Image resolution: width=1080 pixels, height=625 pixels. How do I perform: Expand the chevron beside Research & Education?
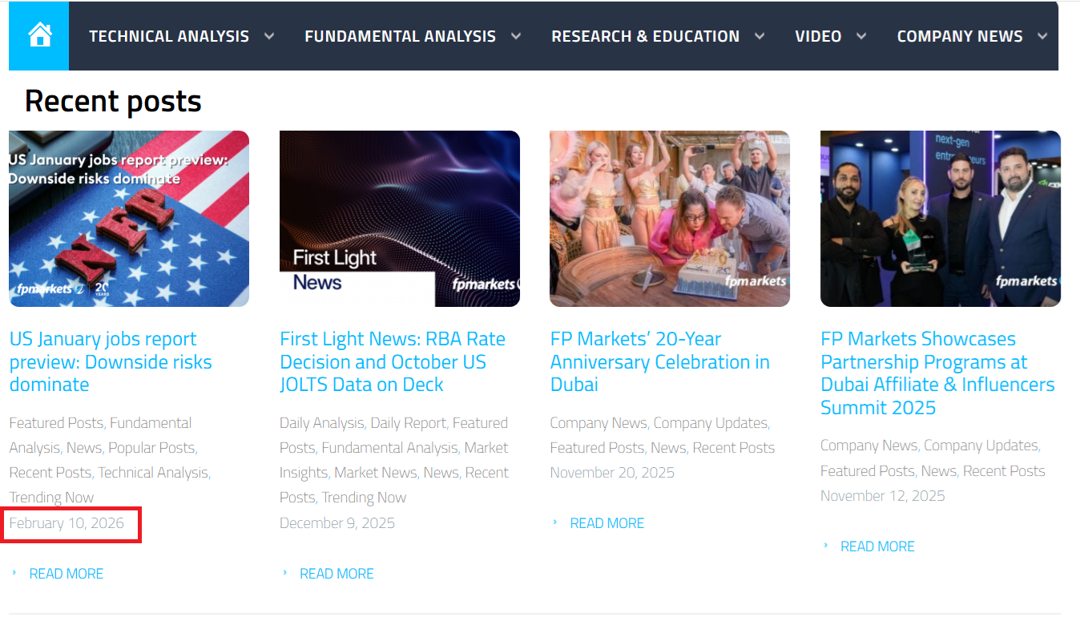pyautogui.click(x=760, y=36)
